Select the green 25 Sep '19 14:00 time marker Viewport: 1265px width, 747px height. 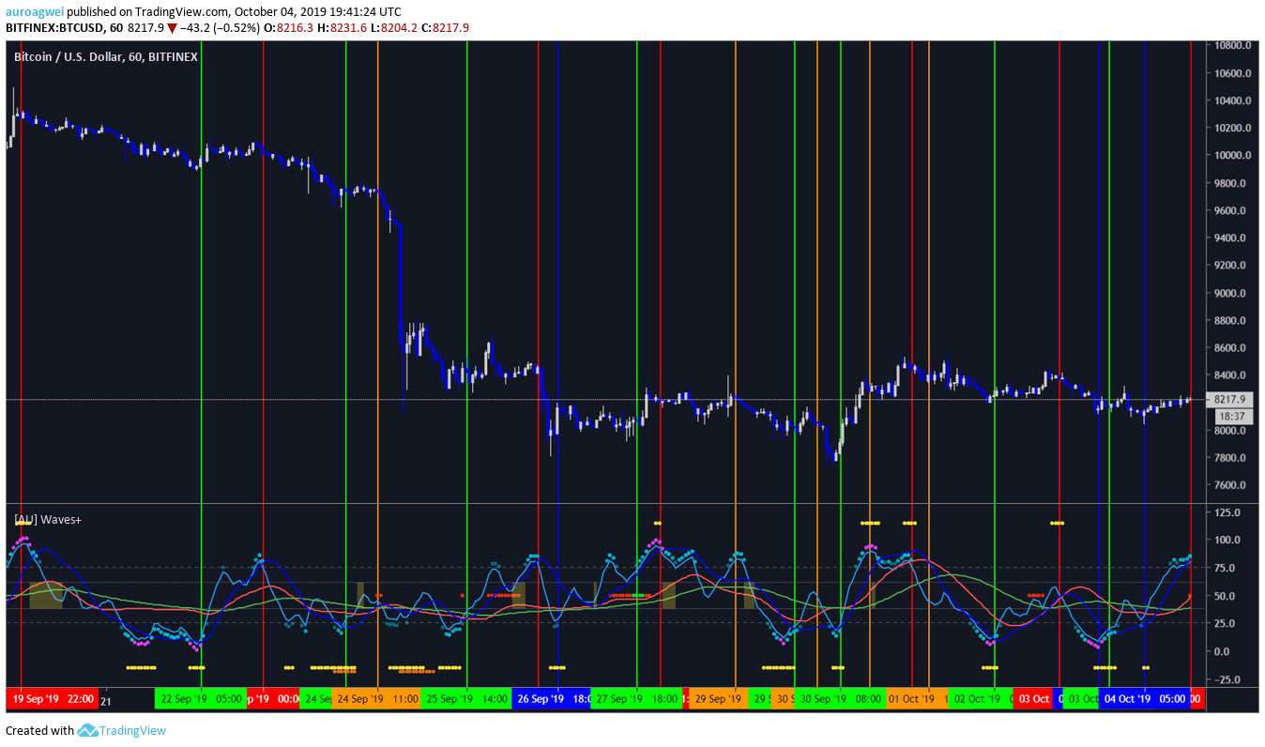(466, 698)
